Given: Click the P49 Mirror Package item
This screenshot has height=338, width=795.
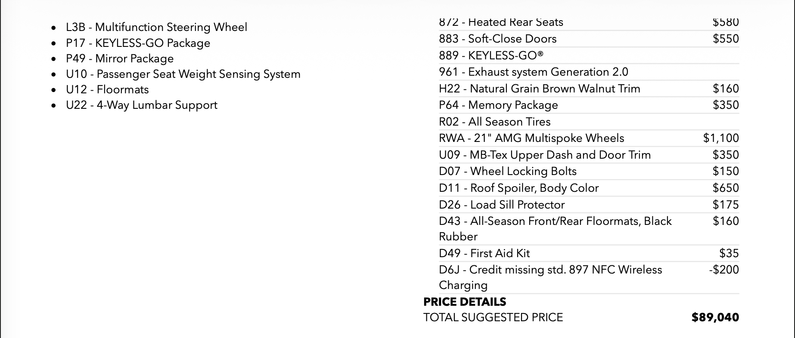Looking at the screenshot, I should (x=120, y=58).
